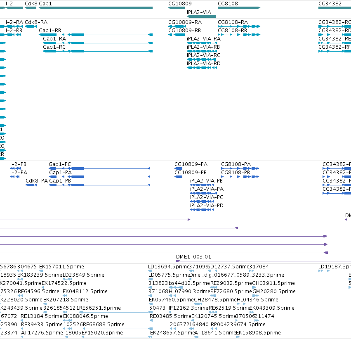Select the CG8108-RB transcript label
This screenshot has height=339, width=351.
pyautogui.click(x=232, y=31)
